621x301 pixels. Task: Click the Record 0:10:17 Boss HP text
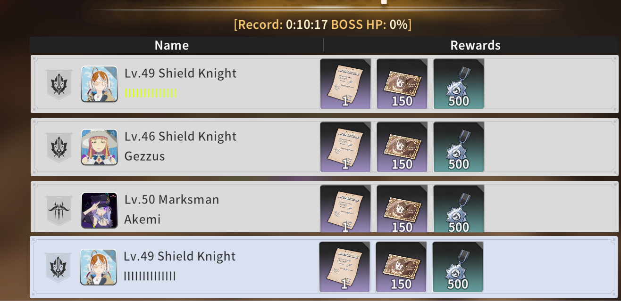[323, 24]
